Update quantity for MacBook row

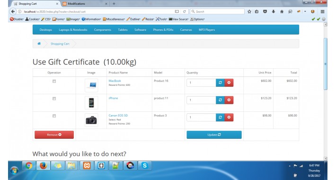point(220,82)
